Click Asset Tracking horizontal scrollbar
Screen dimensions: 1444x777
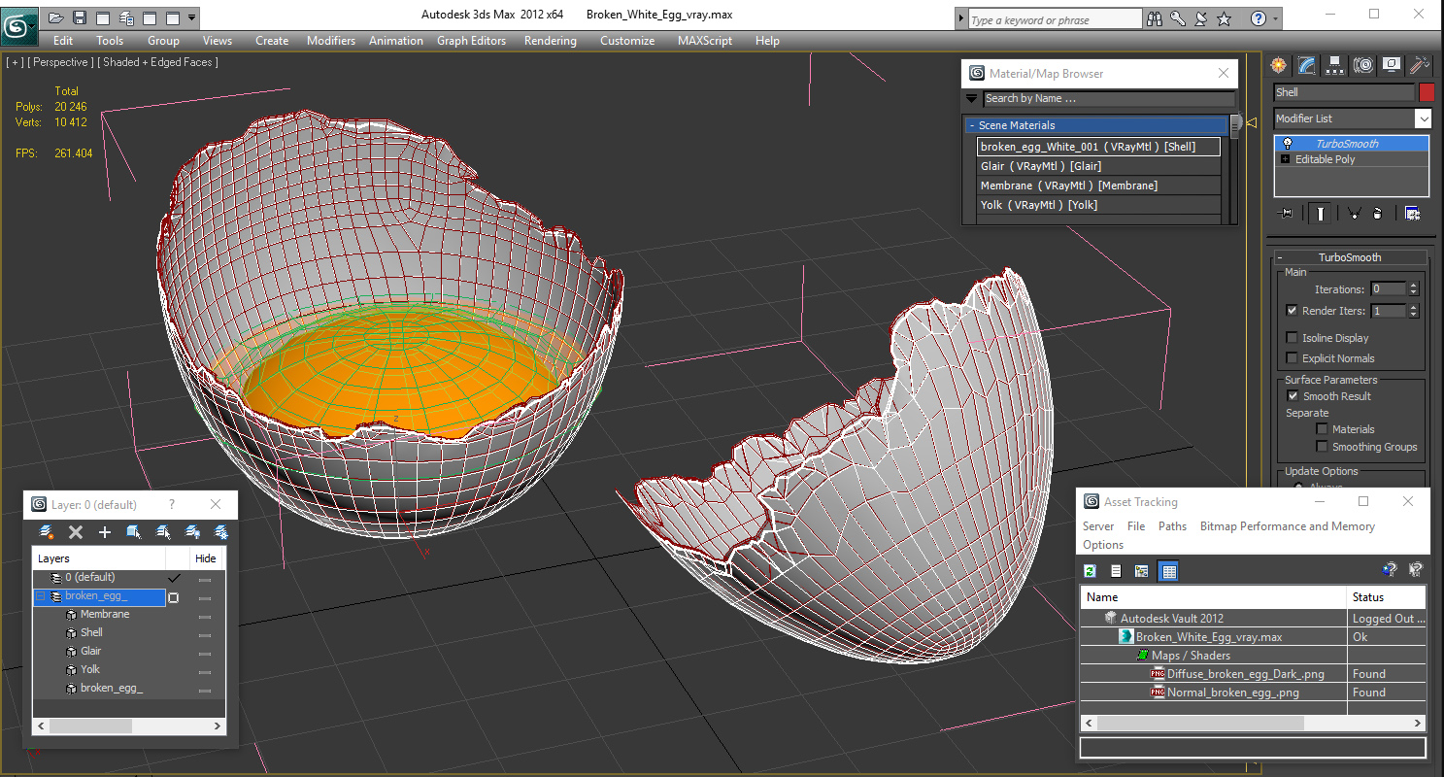(1253, 723)
